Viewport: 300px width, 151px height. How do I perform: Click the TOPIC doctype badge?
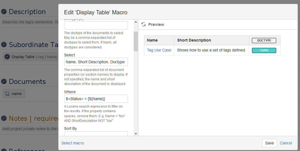[x=264, y=50]
